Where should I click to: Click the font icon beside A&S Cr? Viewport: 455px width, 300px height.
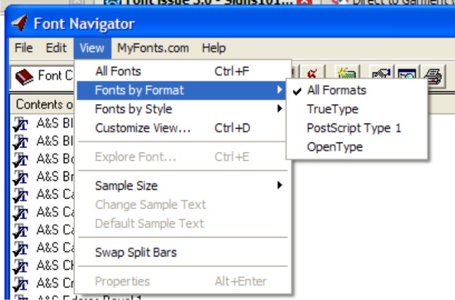(21, 284)
